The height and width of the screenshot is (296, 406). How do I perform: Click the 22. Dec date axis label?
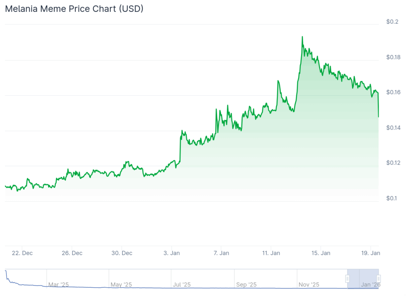point(22,253)
